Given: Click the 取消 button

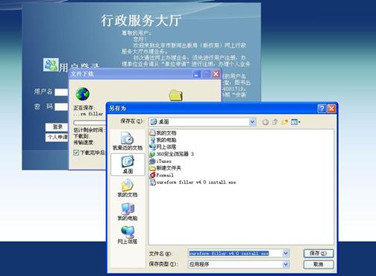Looking at the screenshot, I should (x=319, y=265).
